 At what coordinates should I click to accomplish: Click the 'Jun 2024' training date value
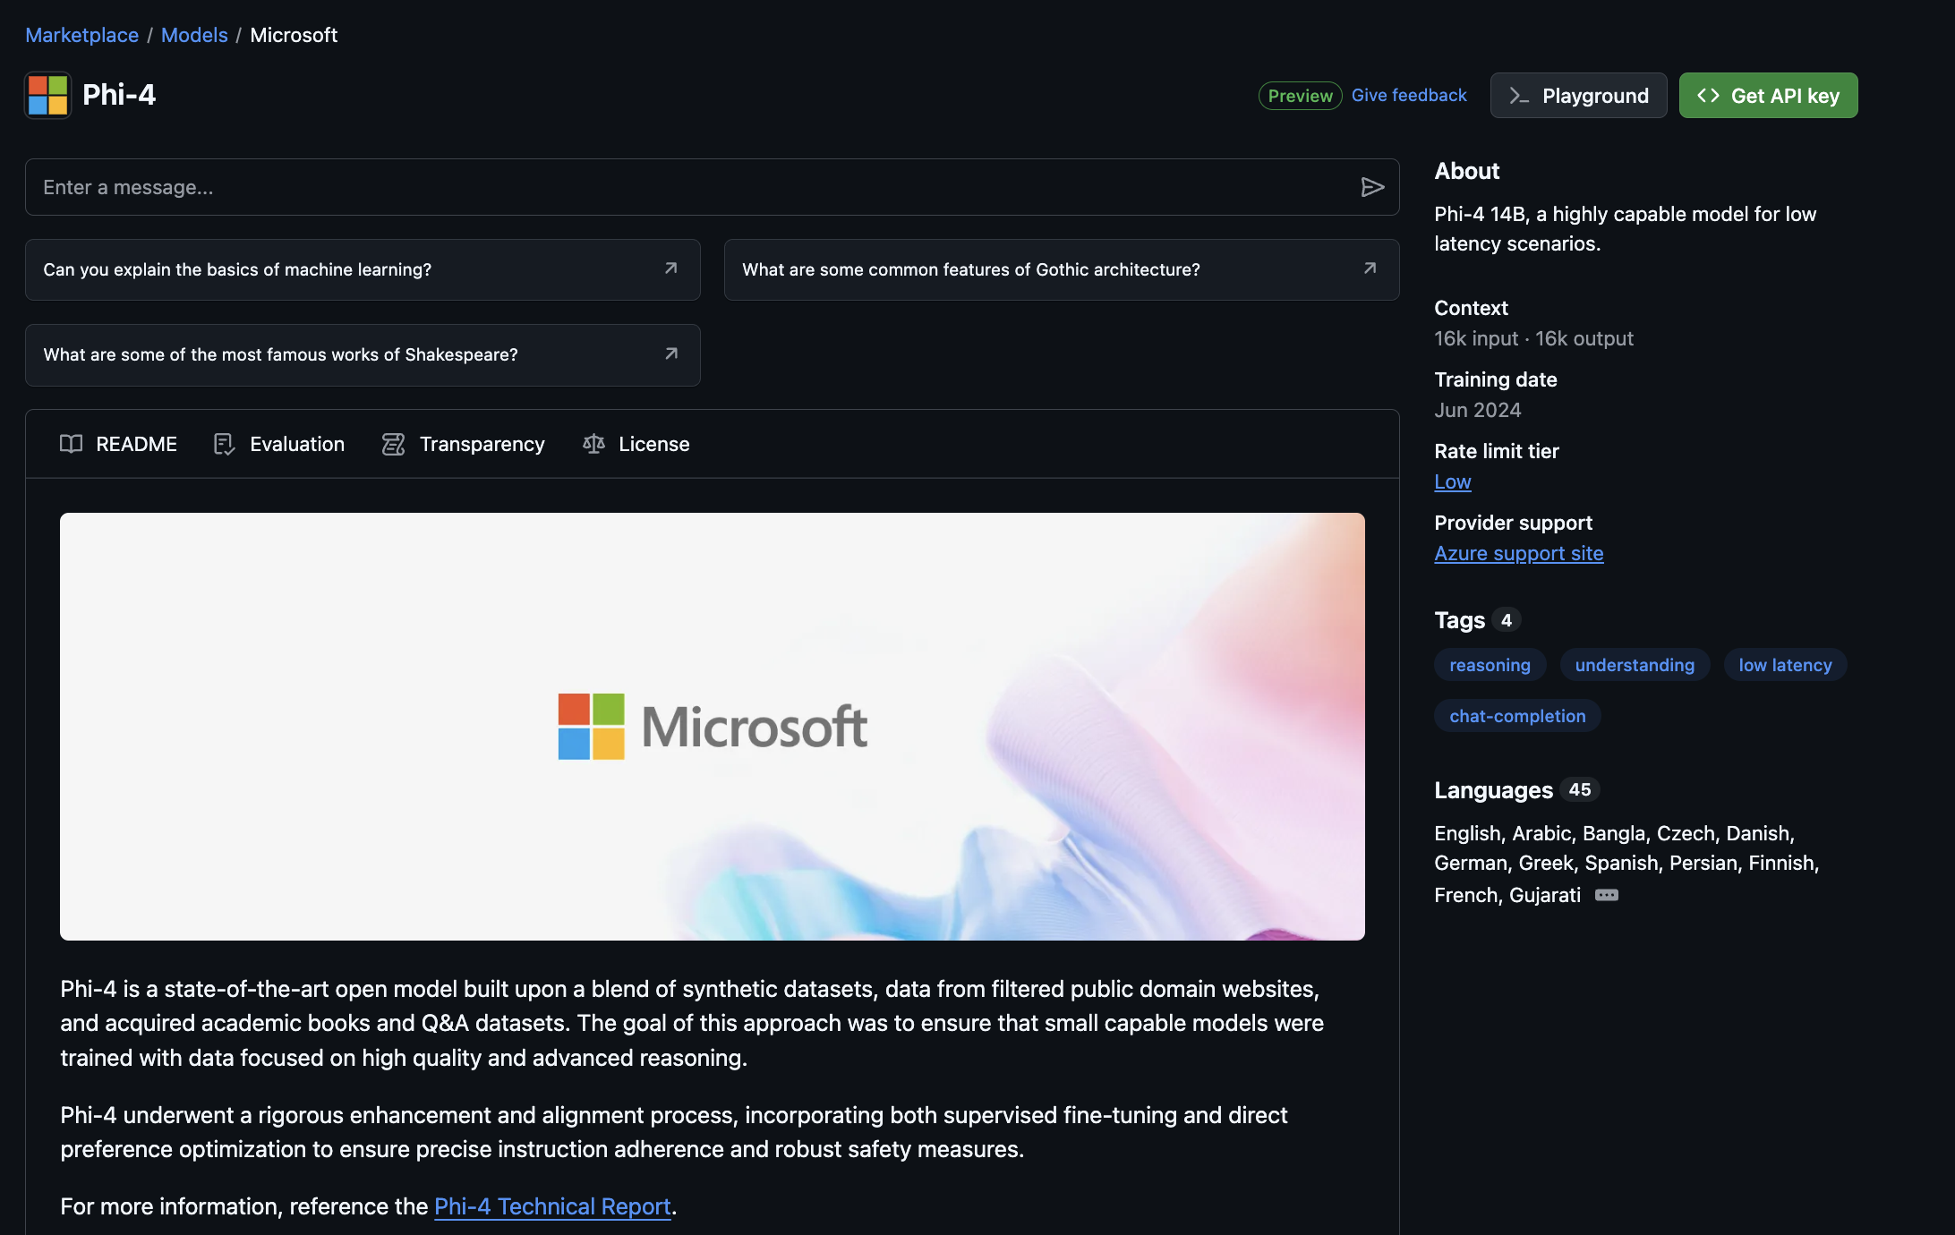point(1477,410)
